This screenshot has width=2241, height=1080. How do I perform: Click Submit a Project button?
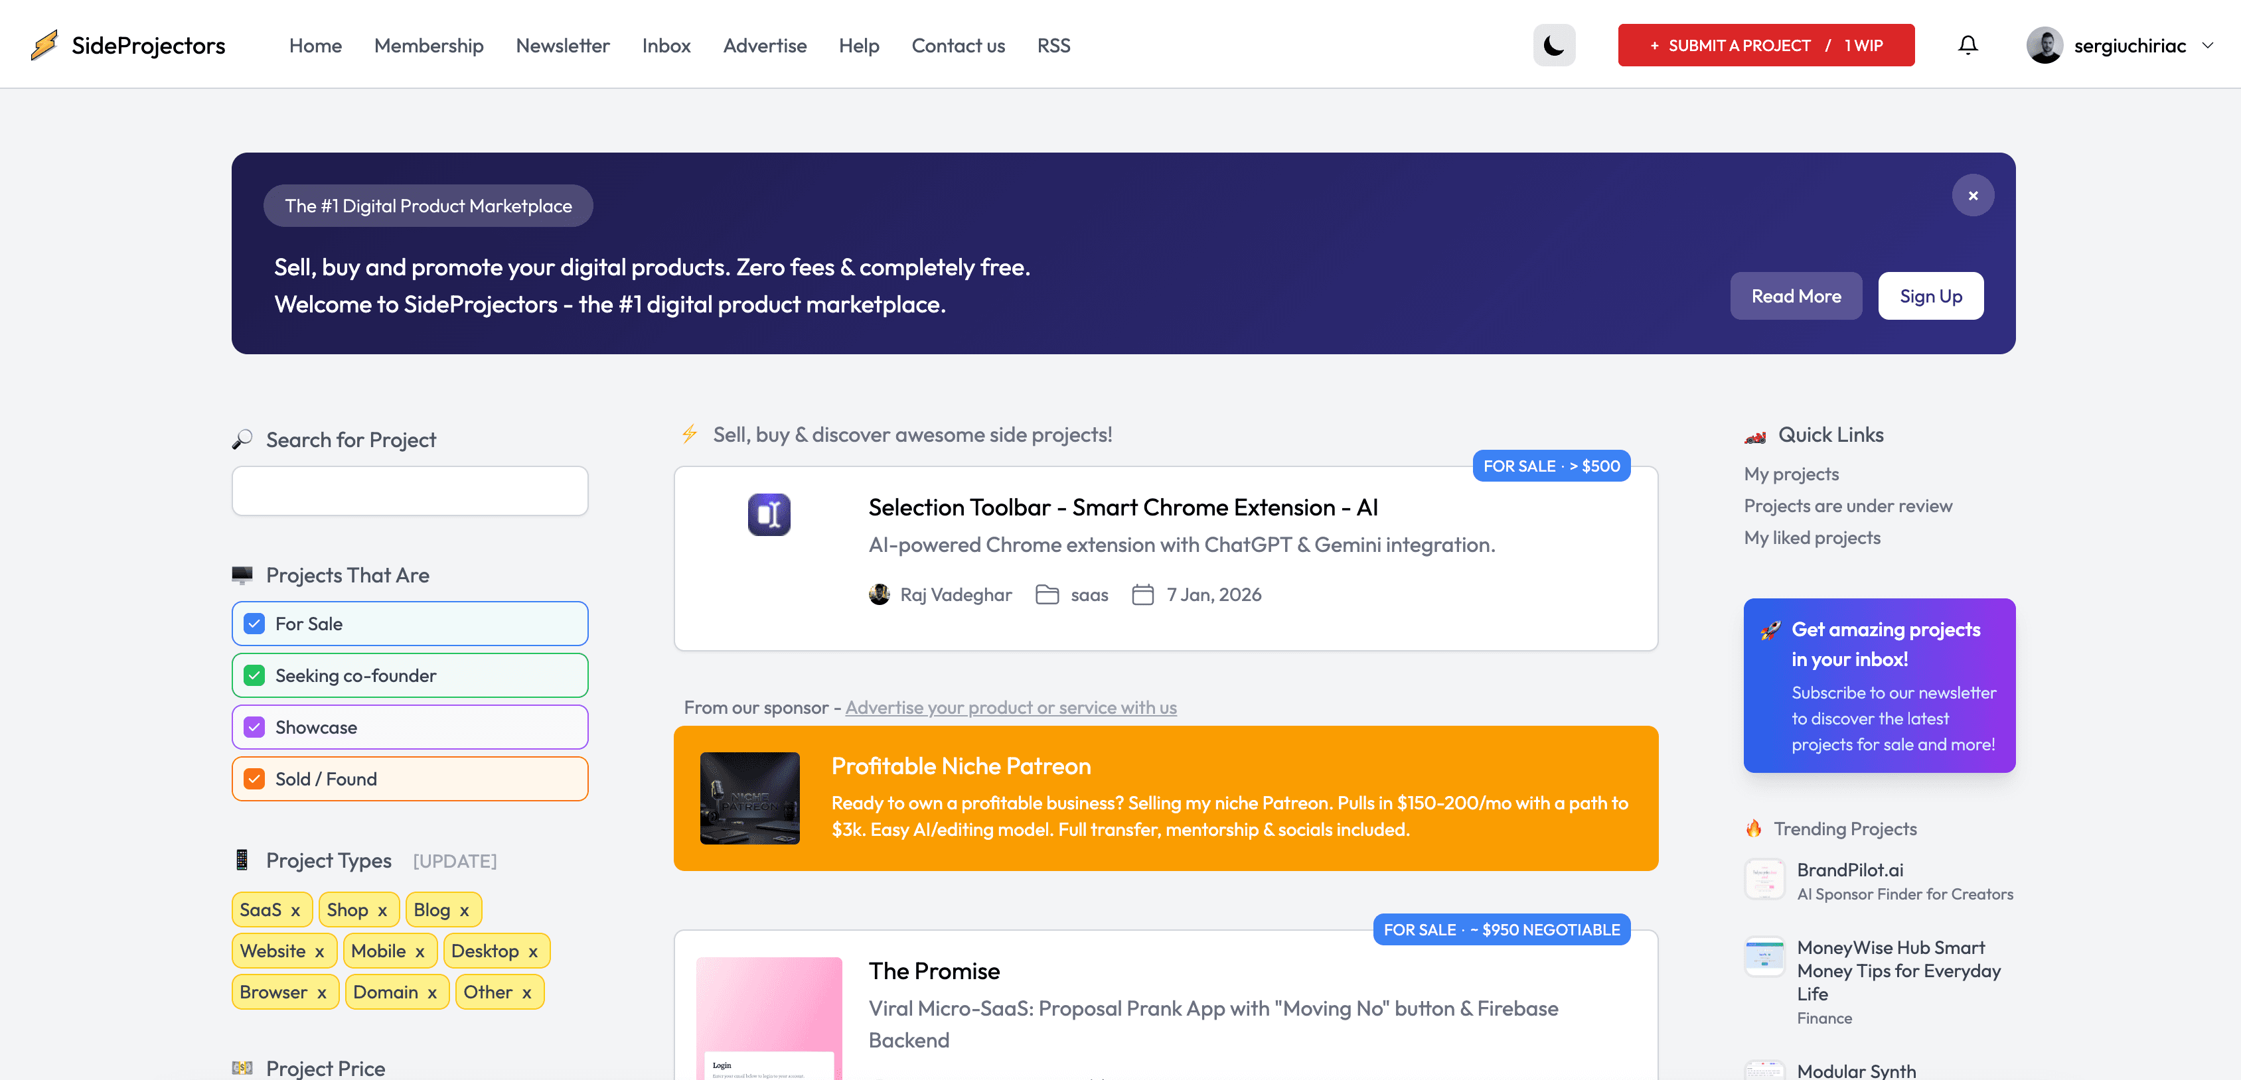click(1766, 45)
